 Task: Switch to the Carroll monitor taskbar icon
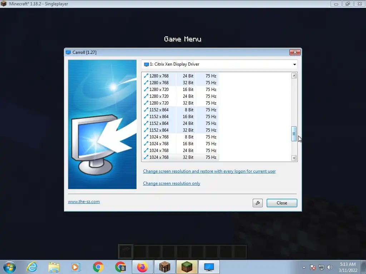coord(209,267)
